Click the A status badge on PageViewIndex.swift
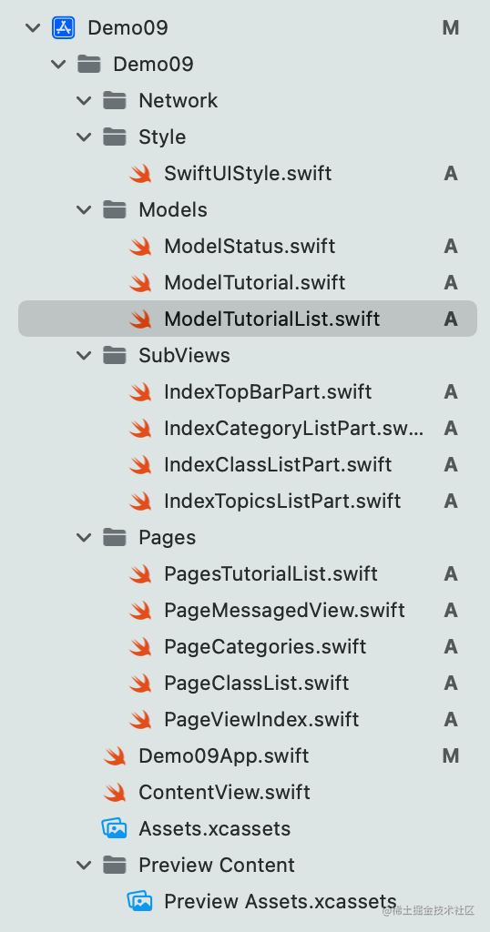490x932 pixels. pyautogui.click(x=451, y=719)
